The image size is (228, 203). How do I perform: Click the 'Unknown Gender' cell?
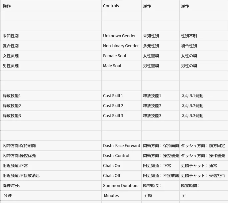pos(121,36)
